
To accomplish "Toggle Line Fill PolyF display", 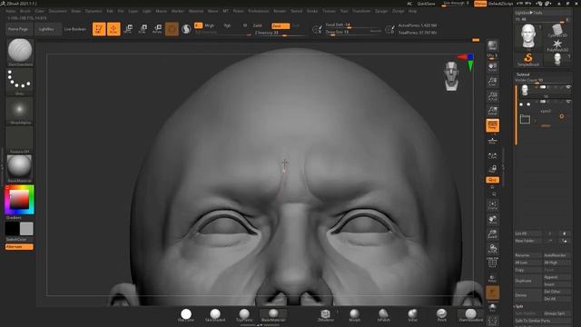I will coord(492,263).
